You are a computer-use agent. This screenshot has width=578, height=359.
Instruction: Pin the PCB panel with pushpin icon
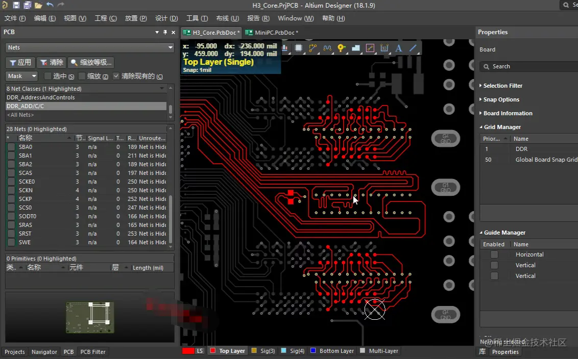coord(165,33)
